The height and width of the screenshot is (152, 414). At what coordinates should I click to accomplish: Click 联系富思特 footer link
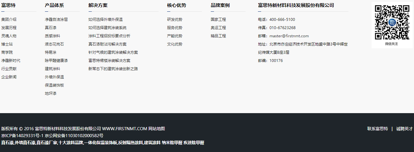(378, 129)
